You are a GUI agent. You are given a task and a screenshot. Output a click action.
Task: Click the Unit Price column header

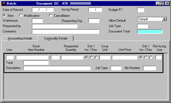(x=125, y=50)
